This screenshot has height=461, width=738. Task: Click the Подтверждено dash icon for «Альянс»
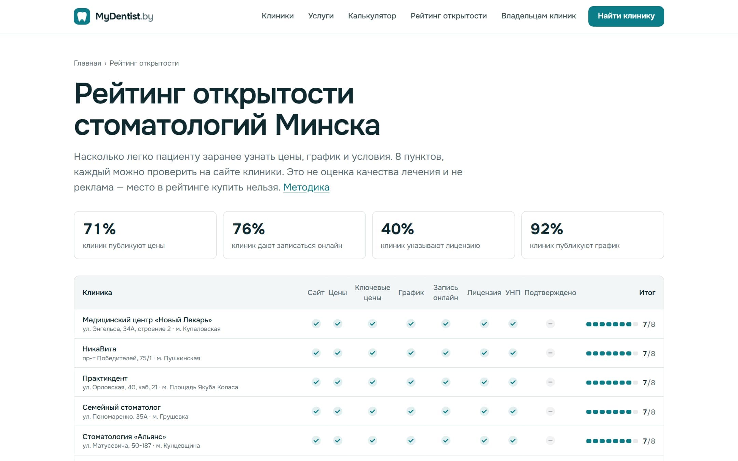(x=550, y=441)
